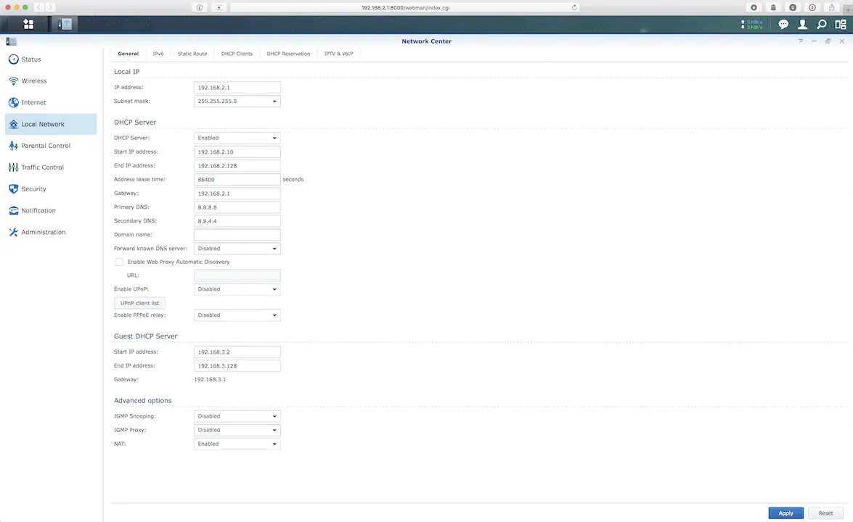Click the Guest DHCP Start IP address field
The height and width of the screenshot is (522, 853).
pos(237,352)
